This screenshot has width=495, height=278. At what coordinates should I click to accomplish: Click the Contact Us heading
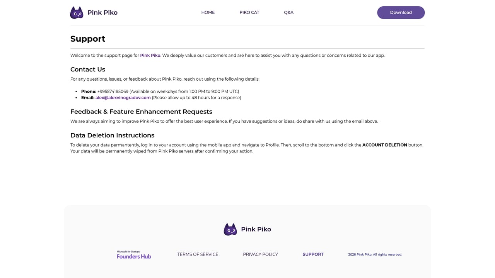pyautogui.click(x=88, y=69)
